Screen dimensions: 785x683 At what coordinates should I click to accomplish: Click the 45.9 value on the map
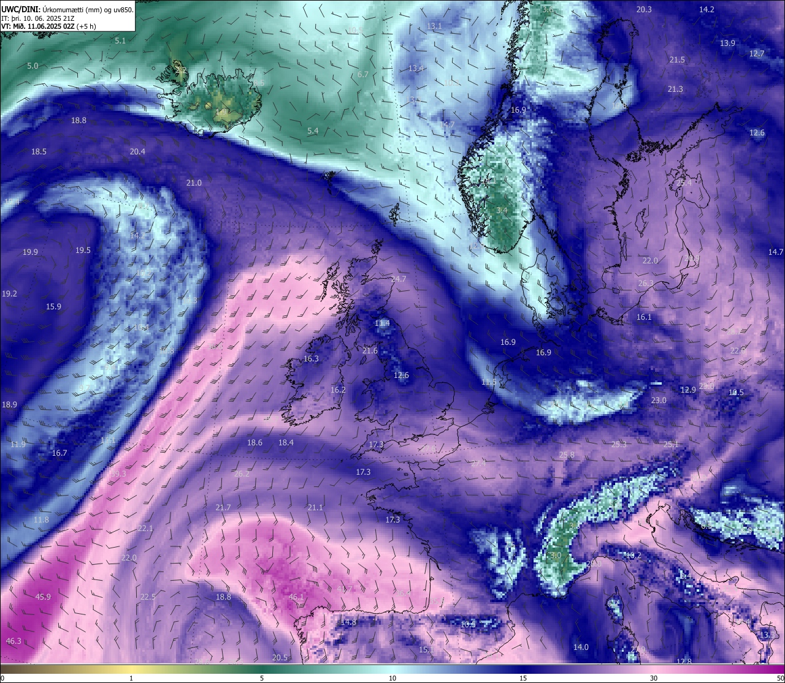(43, 597)
